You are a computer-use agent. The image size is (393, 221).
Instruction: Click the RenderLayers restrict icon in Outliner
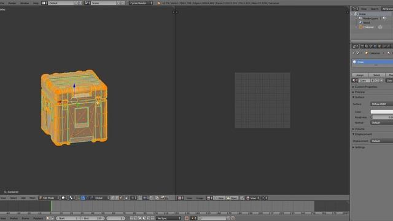384,18
